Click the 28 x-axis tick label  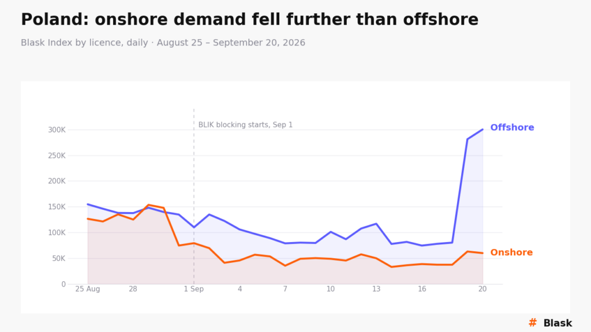tap(133, 289)
